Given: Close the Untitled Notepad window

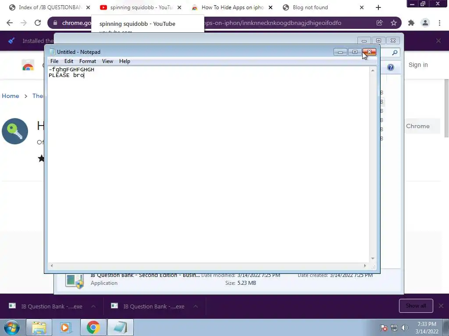Looking at the screenshot, I should pos(369,52).
